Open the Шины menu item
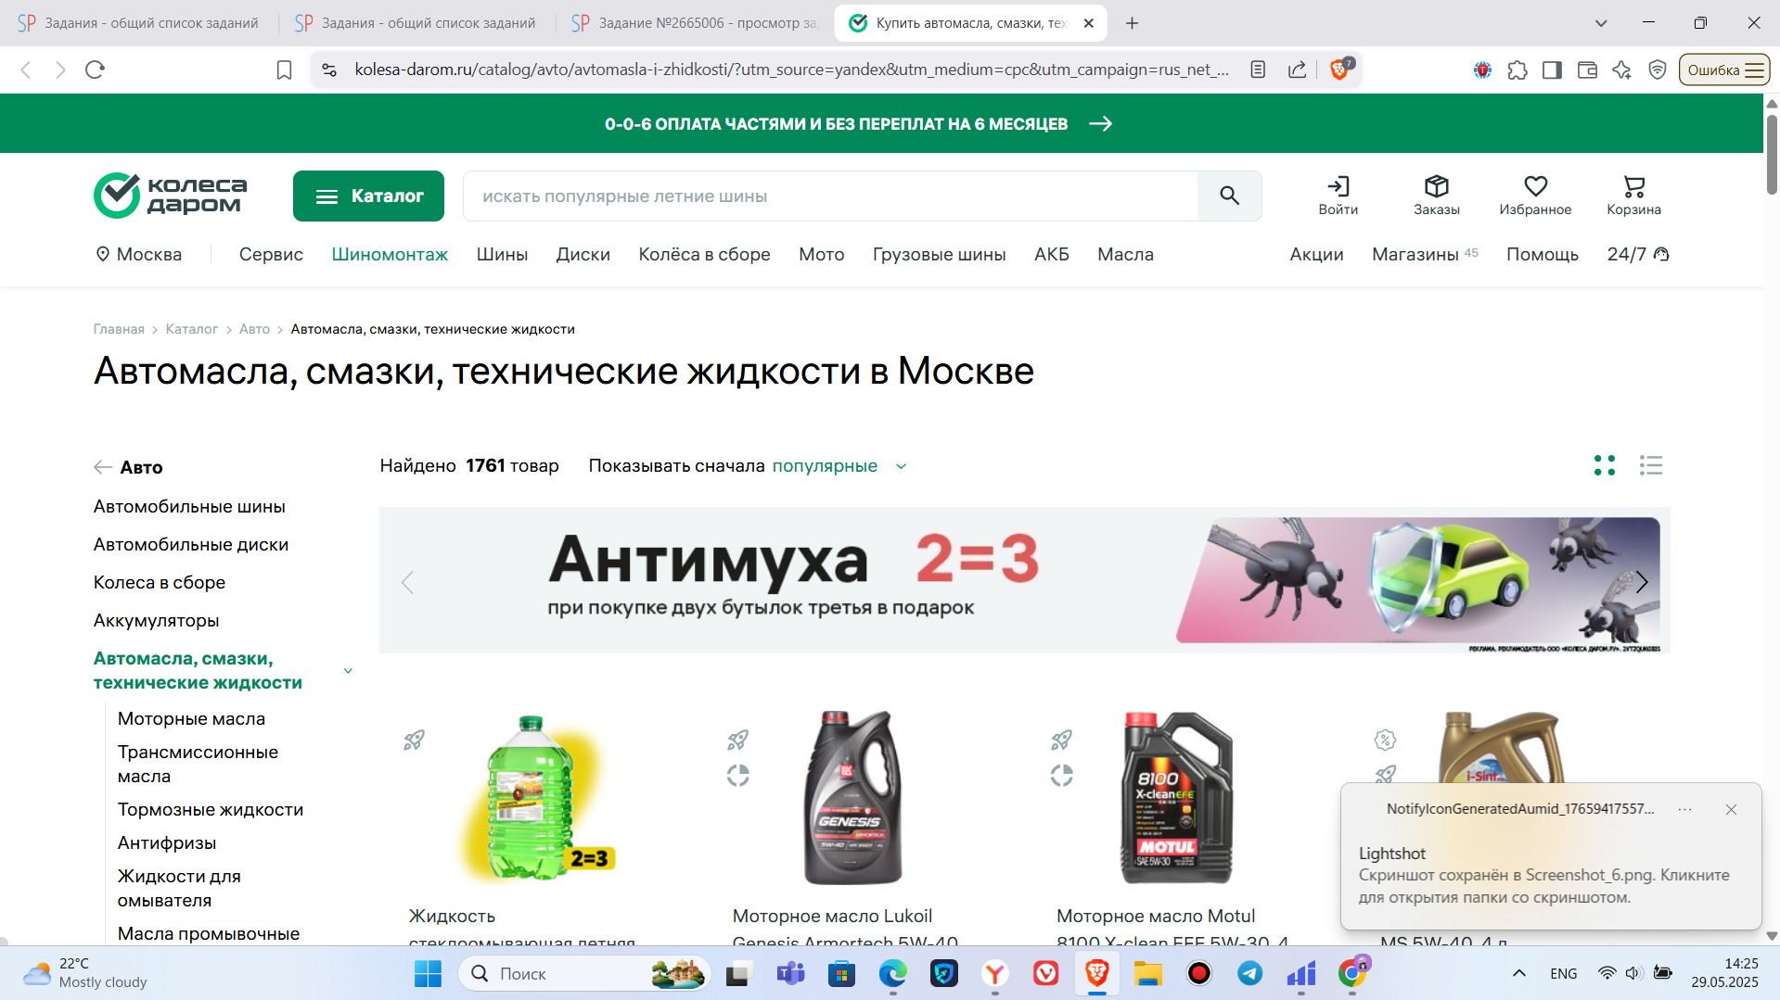 pyautogui.click(x=502, y=254)
